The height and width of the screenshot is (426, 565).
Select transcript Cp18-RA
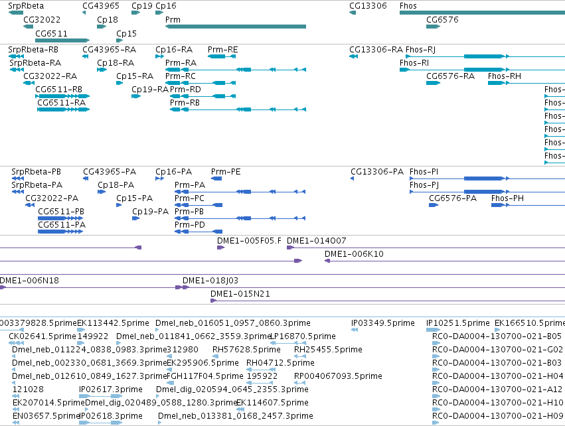[x=116, y=63]
